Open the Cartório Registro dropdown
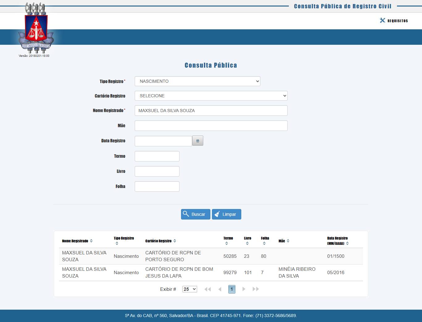 [211, 96]
